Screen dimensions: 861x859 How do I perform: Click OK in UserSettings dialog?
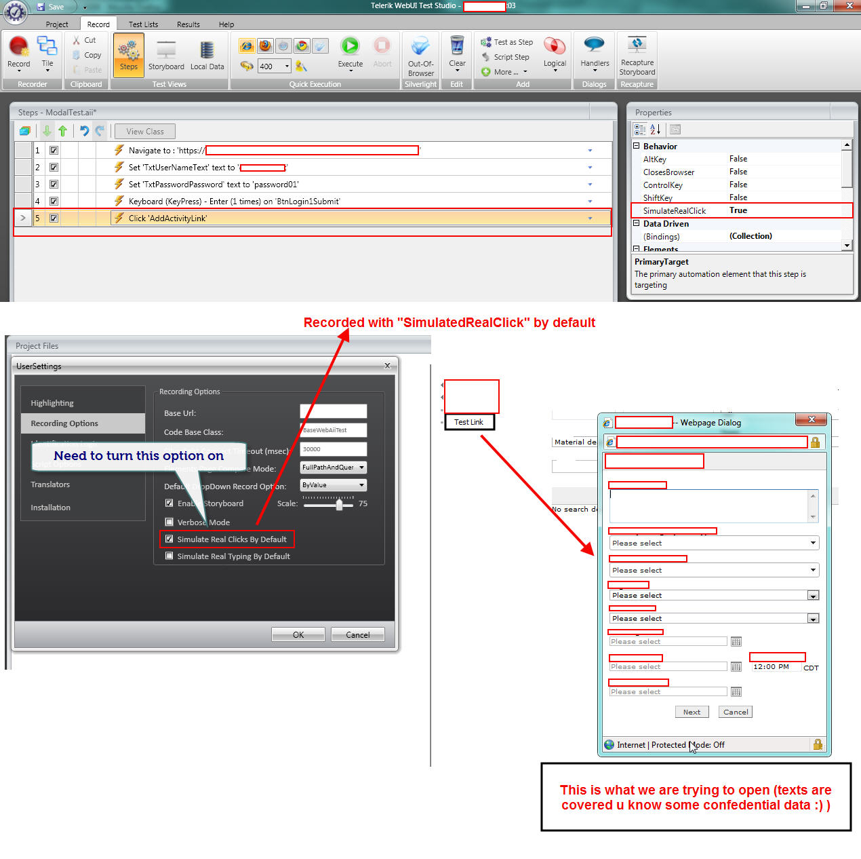point(298,635)
